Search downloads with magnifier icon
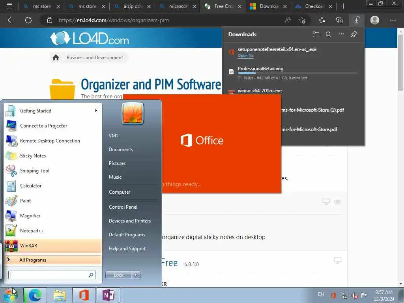The width and height of the screenshot is (404, 303). click(329, 34)
